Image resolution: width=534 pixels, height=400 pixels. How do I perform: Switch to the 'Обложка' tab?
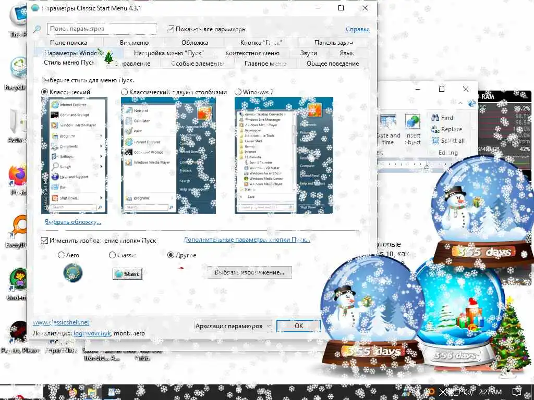click(x=195, y=43)
